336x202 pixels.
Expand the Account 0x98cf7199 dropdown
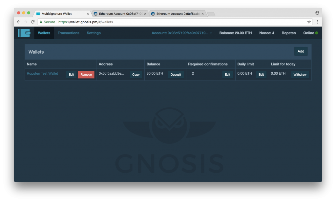[182, 33]
